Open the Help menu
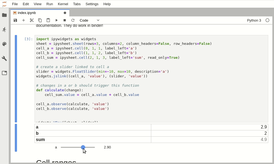This screenshot has width=274, height=164. tap(107, 4)
